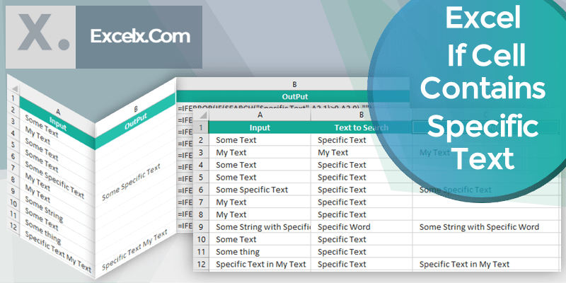The width and height of the screenshot is (566, 283).
Task: Select row header 1 of the left tilted sheet
Action: [x=13, y=98]
